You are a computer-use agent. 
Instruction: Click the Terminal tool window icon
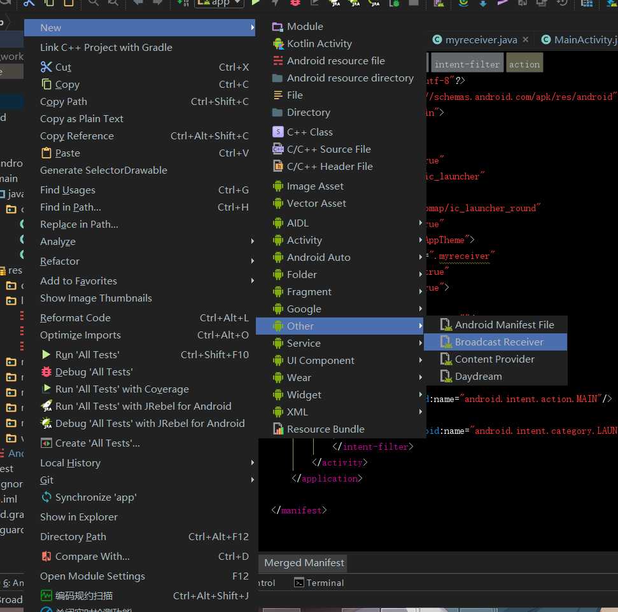[x=299, y=583]
